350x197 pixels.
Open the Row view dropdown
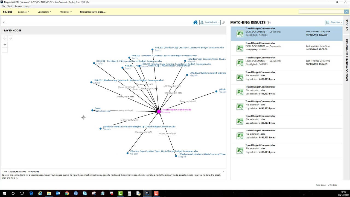click(334, 22)
